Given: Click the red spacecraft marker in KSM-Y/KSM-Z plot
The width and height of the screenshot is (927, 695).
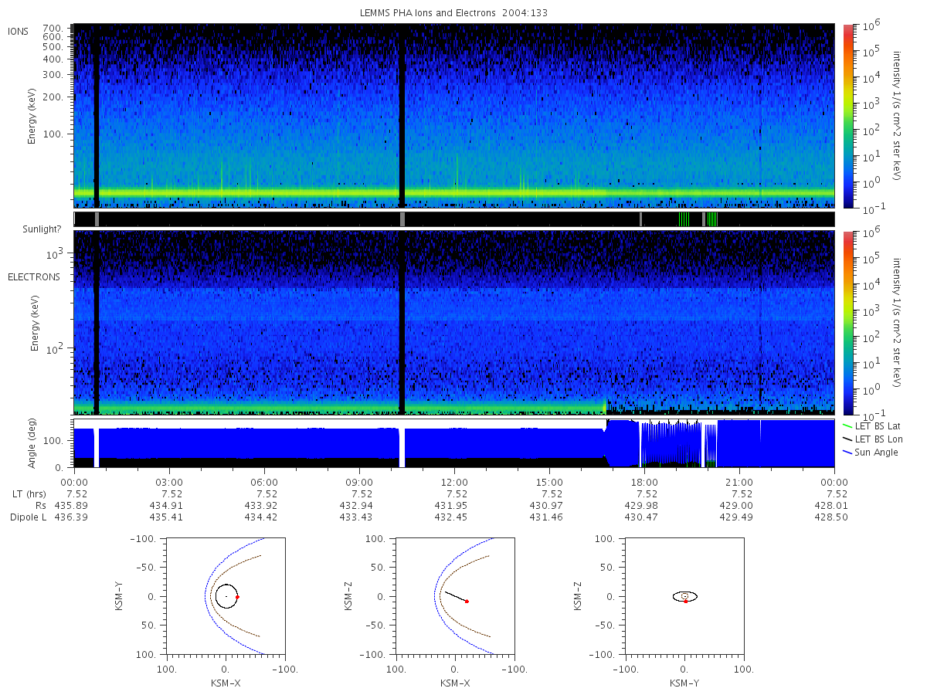Looking at the screenshot, I should click(685, 601).
